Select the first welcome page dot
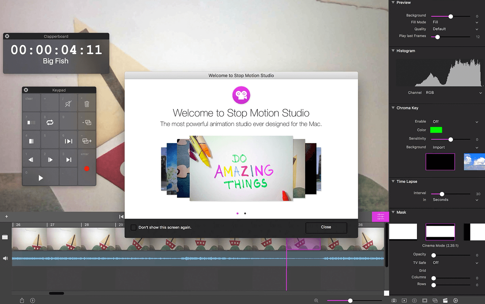 click(x=237, y=213)
